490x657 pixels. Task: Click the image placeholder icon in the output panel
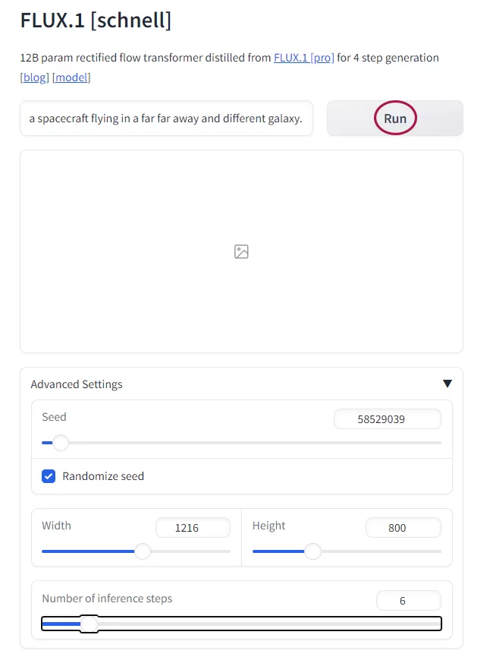241,252
